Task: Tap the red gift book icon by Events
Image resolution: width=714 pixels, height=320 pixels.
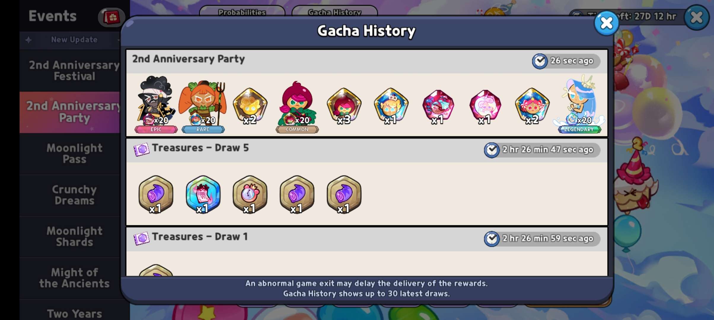Action: click(x=112, y=17)
